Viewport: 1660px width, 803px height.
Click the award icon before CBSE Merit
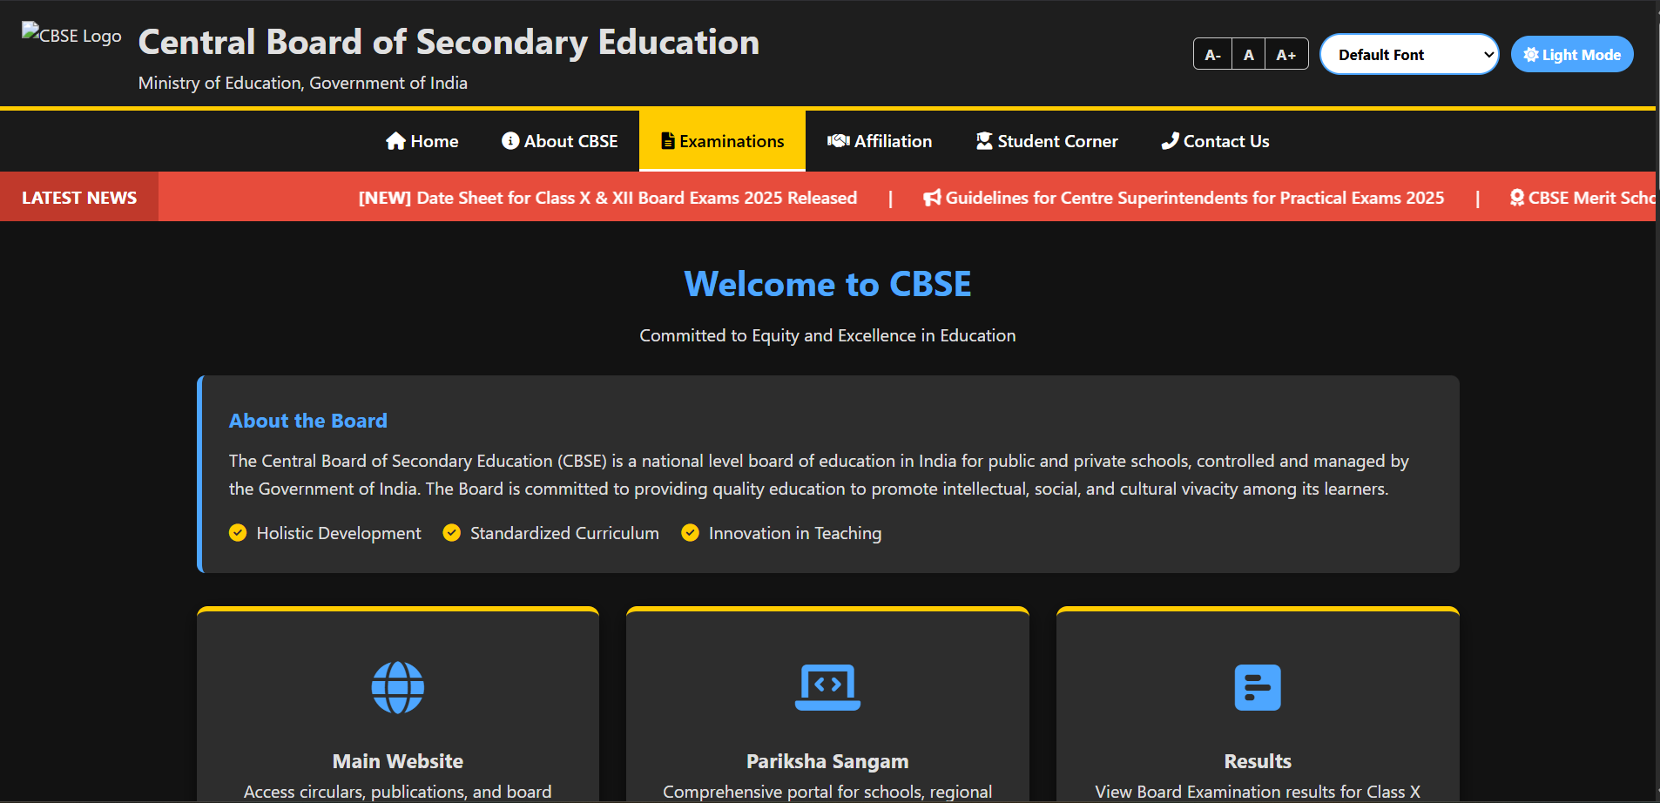(1517, 198)
